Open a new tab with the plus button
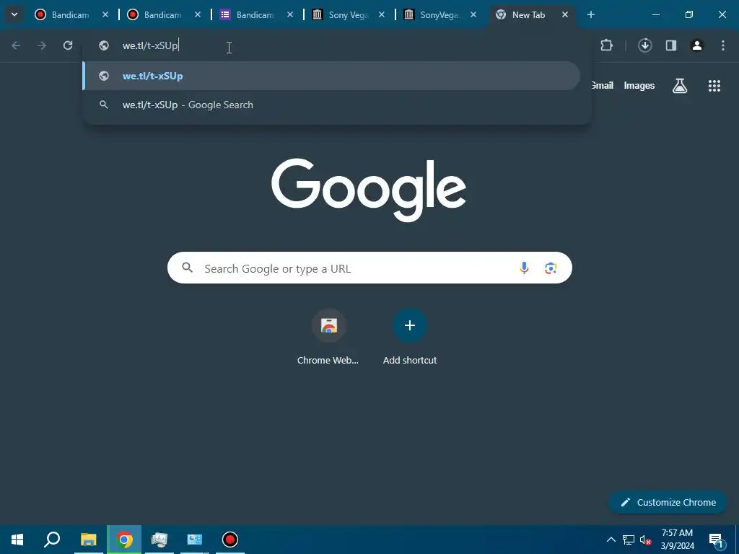Image resolution: width=739 pixels, height=554 pixels. coord(591,15)
